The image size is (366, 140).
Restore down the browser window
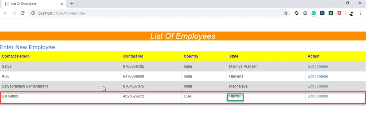click(x=347, y=3)
